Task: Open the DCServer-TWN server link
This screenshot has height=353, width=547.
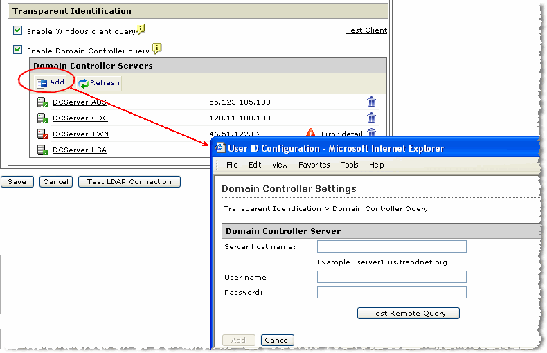Action: coord(80,134)
